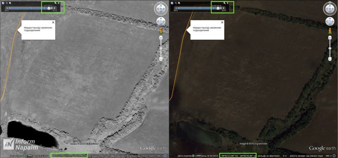The width and height of the screenshot is (338, 158).
Task: Open time slider wrench options in left pane
Action: (x=56, y=3)
